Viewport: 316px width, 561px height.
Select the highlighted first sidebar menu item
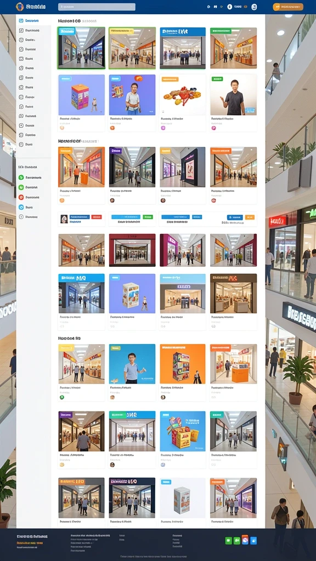33,21
